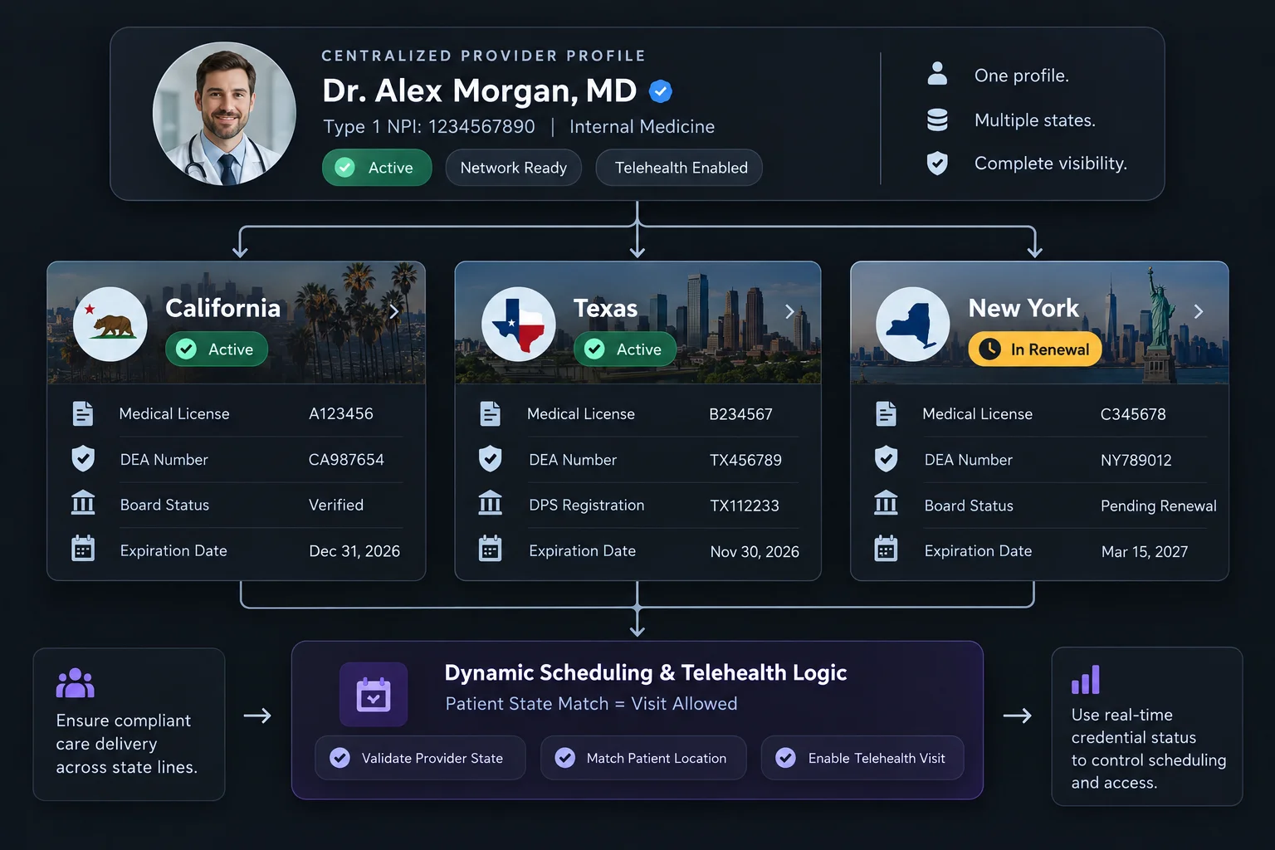Image resolution: width=1275 pixels, height=850 pixels.
Task: Click the calendar icon next to California Expiration Date
Action: coord(83,549)
